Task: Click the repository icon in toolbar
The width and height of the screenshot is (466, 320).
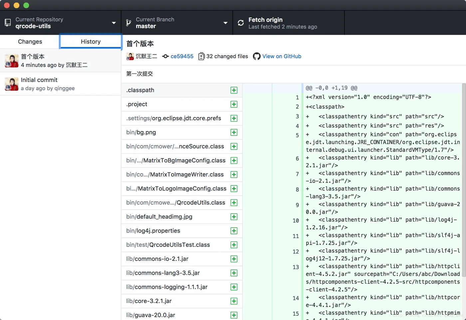Action: [x=8, y=23]
